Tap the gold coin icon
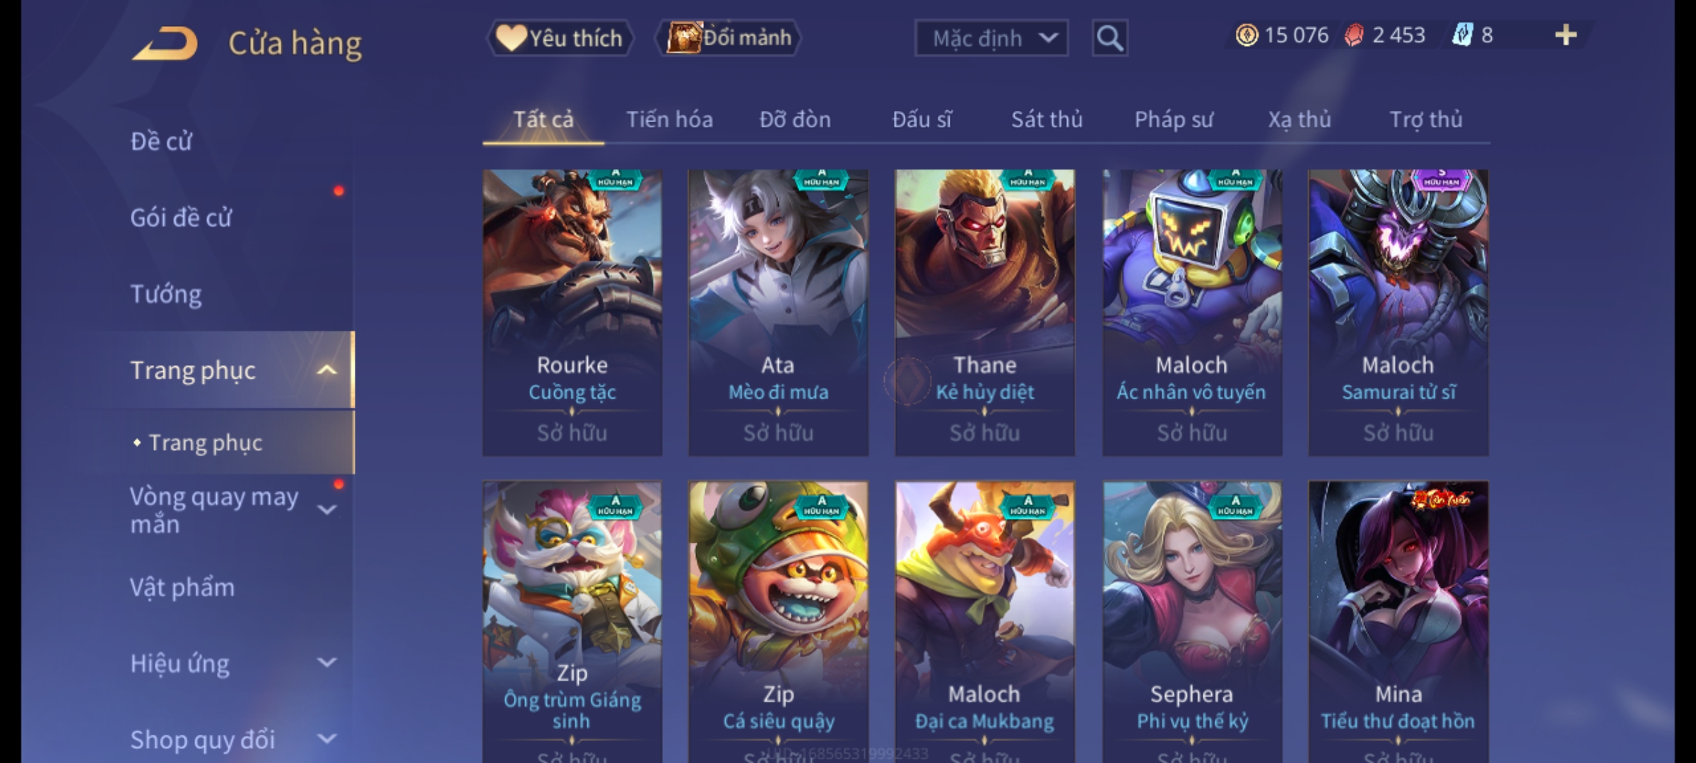This screenshot has width=1696, height=763. click(1247, 35)
